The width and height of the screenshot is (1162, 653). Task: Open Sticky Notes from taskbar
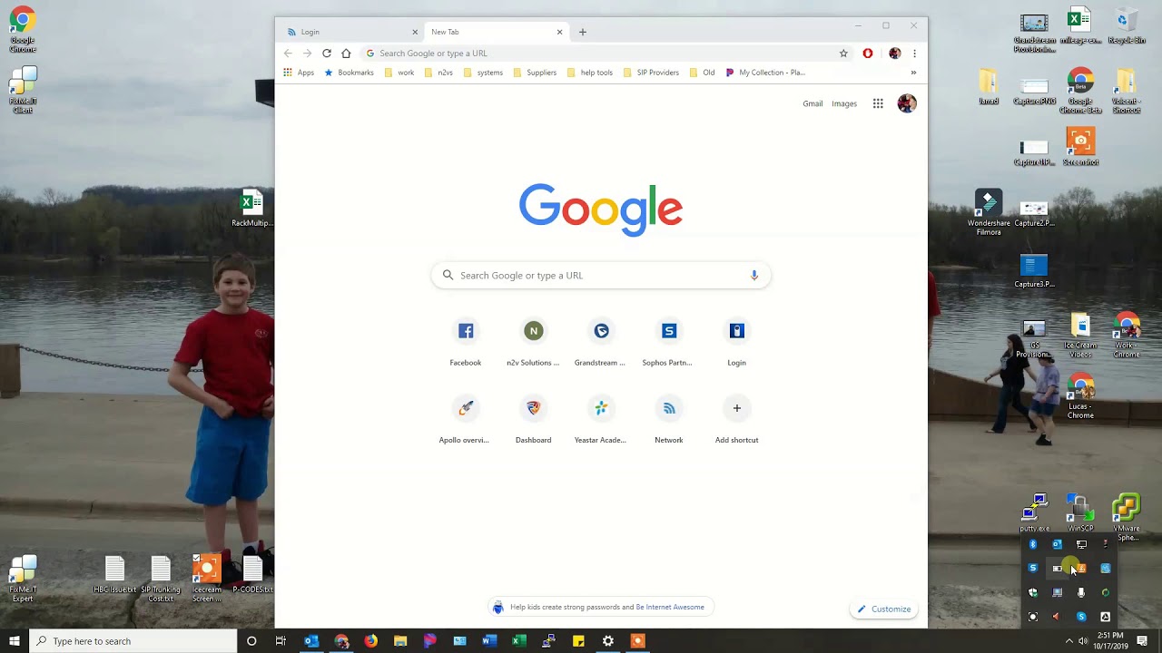578,641
